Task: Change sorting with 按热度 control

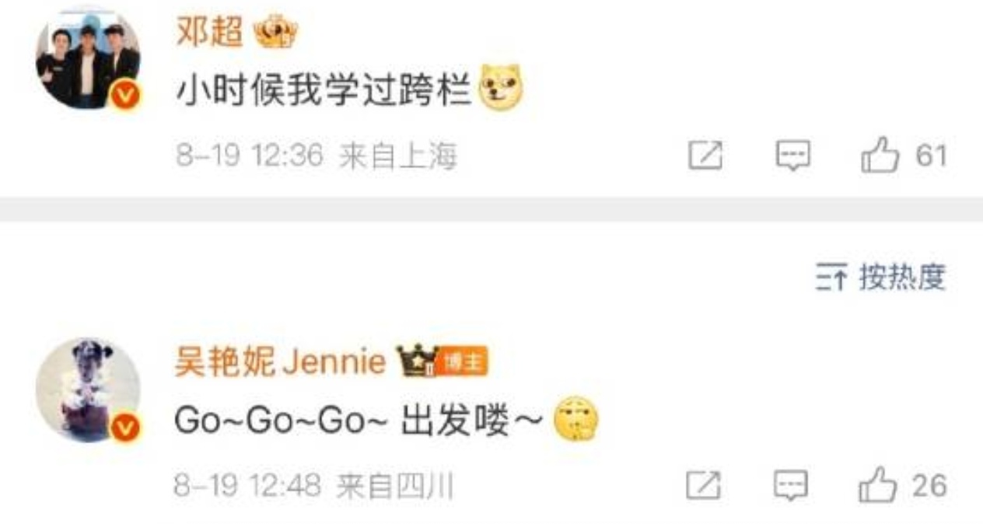Action: pyautogui.click(x=880, y=278)
